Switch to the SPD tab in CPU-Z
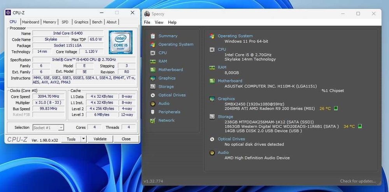Image resolution: width=389 pixels, height=192 pixels. [x=65, y=22]
